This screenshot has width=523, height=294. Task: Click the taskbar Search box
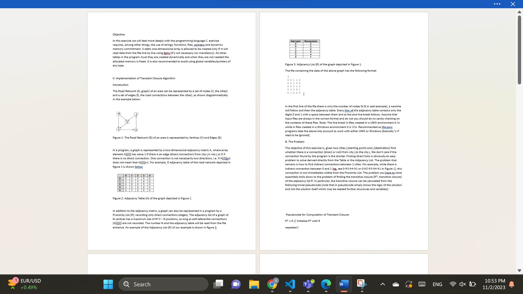coord(163,284)
